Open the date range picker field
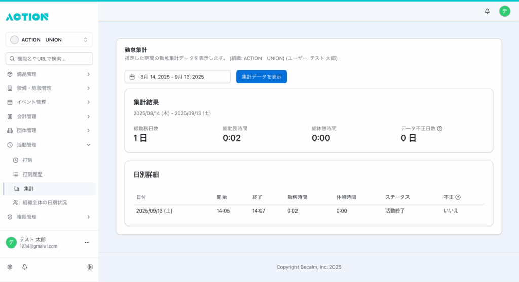This screenshot has width=519, height=282. point(177,77)
